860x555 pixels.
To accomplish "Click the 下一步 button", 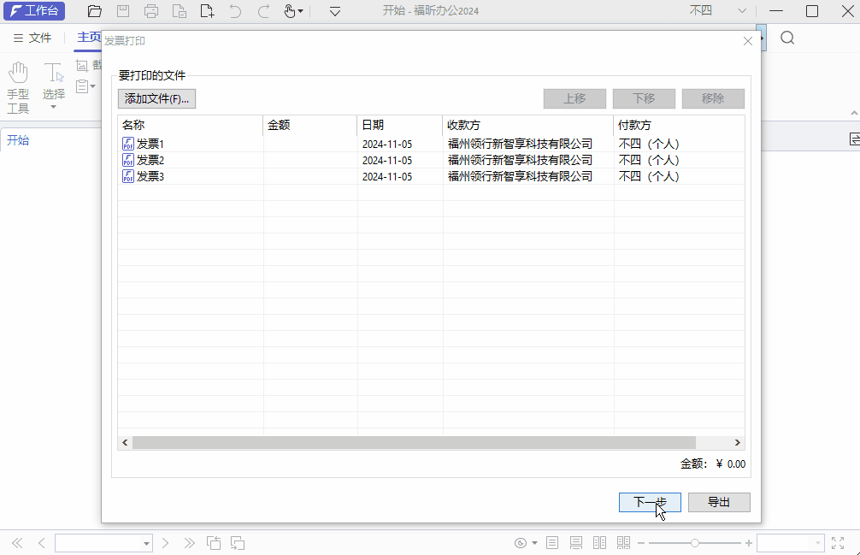I will tap(650, 502).
